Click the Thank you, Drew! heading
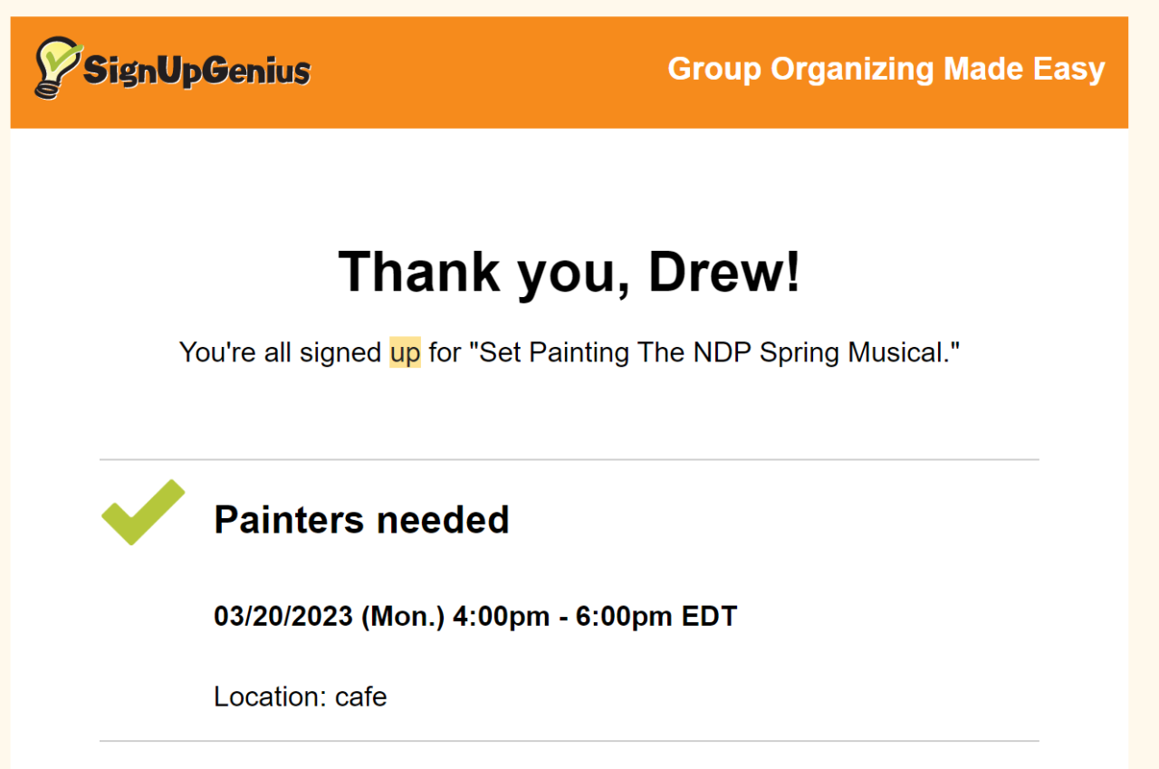This screenshot has width=1159, height=769. pos(569,271)
